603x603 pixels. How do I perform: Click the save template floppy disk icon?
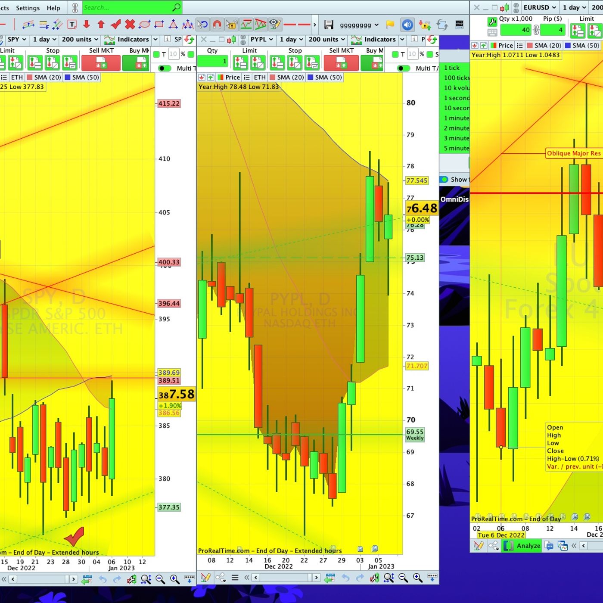point(329,25)
